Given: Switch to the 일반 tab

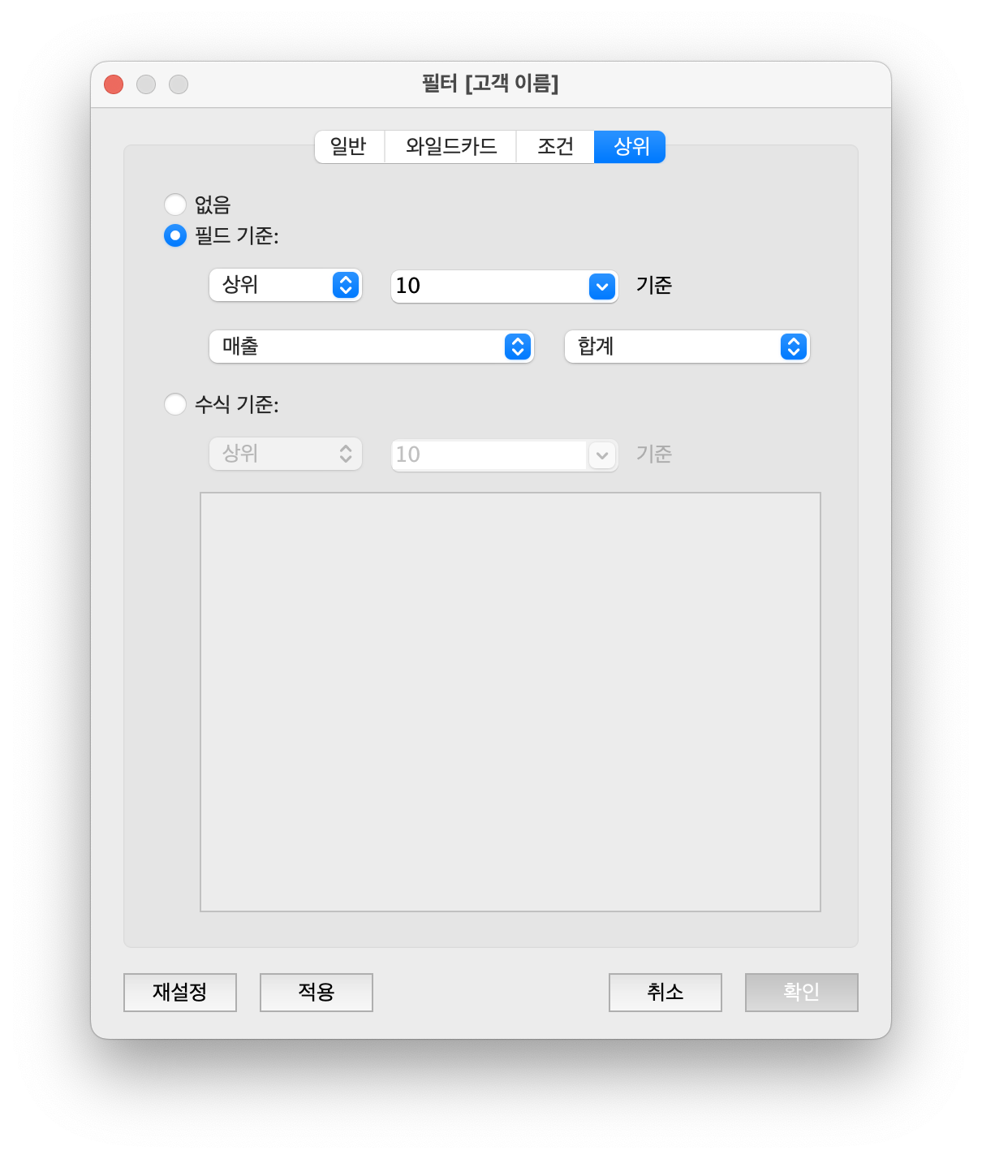Looking at the screenshot, I should 349,147.
